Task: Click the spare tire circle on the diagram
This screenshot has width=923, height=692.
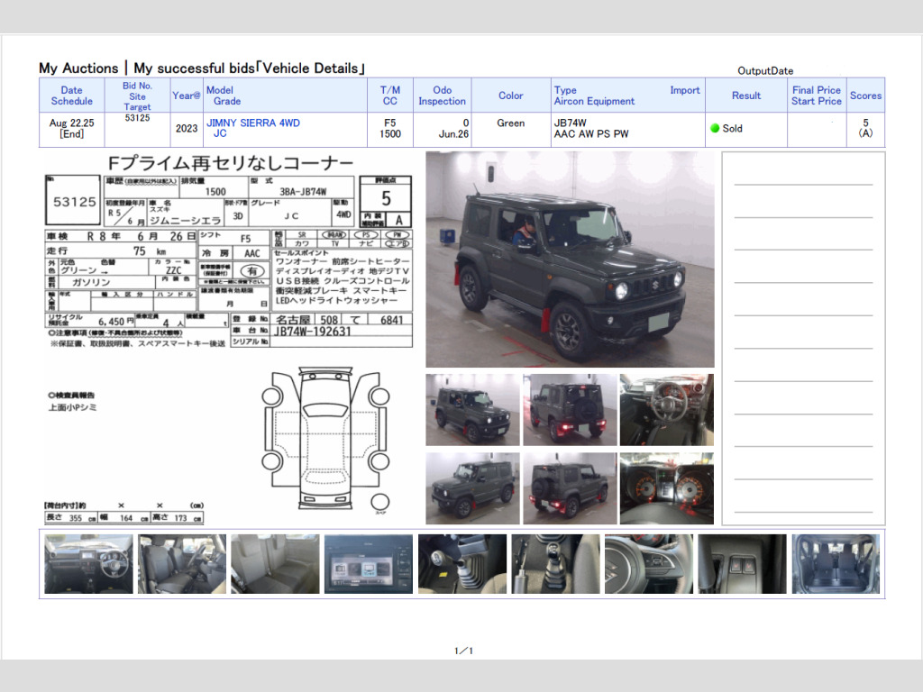Action: pos(380,503)
